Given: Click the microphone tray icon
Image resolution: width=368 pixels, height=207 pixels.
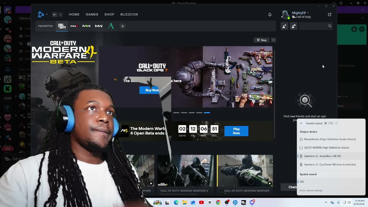Looking at the screenshot, I should 338,202.
